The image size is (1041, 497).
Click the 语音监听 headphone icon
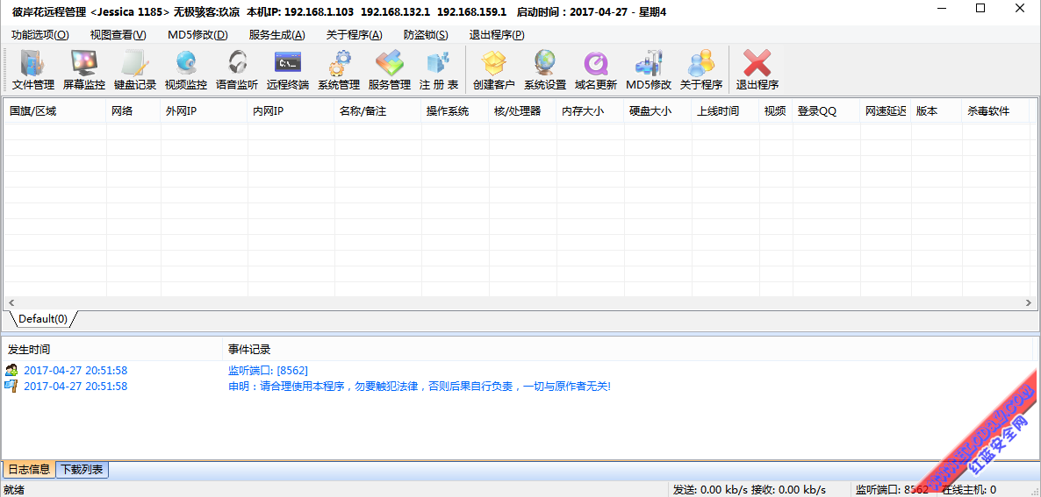click(237, 69)
